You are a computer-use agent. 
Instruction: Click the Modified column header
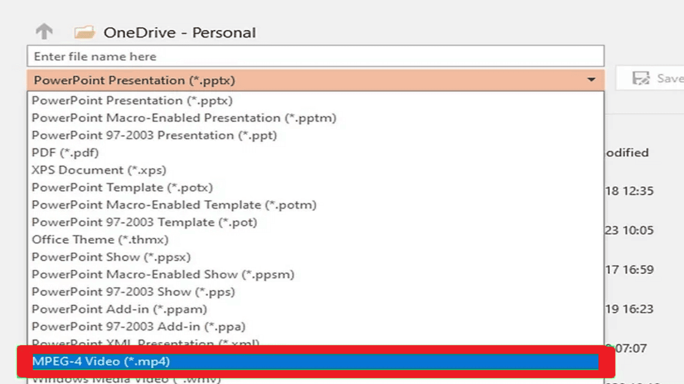[627, 152]
